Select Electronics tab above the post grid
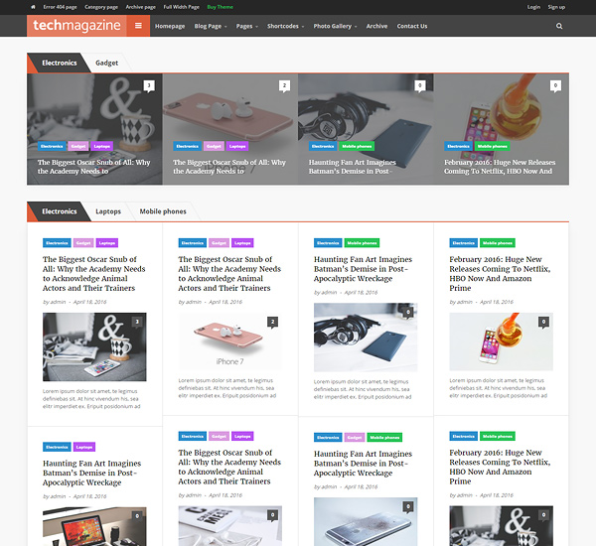Image resolution: width=596 pixels, height=546 pixels. coord(60,211)
